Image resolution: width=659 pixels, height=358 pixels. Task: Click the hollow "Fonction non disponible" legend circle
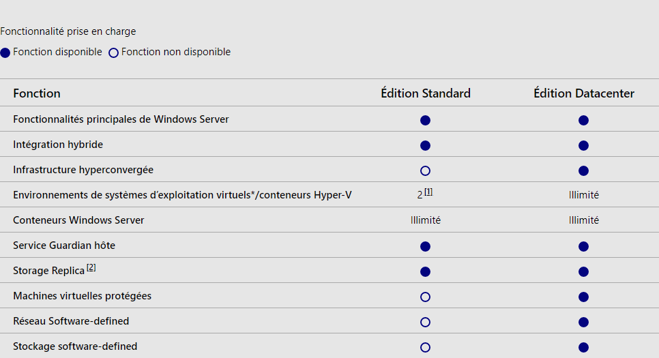coord(113,53)
